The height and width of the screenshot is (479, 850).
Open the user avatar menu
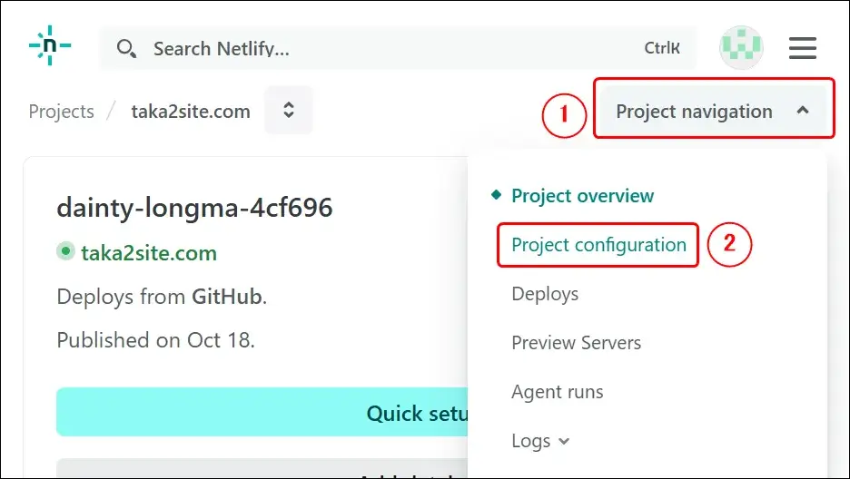click(741, 48)
